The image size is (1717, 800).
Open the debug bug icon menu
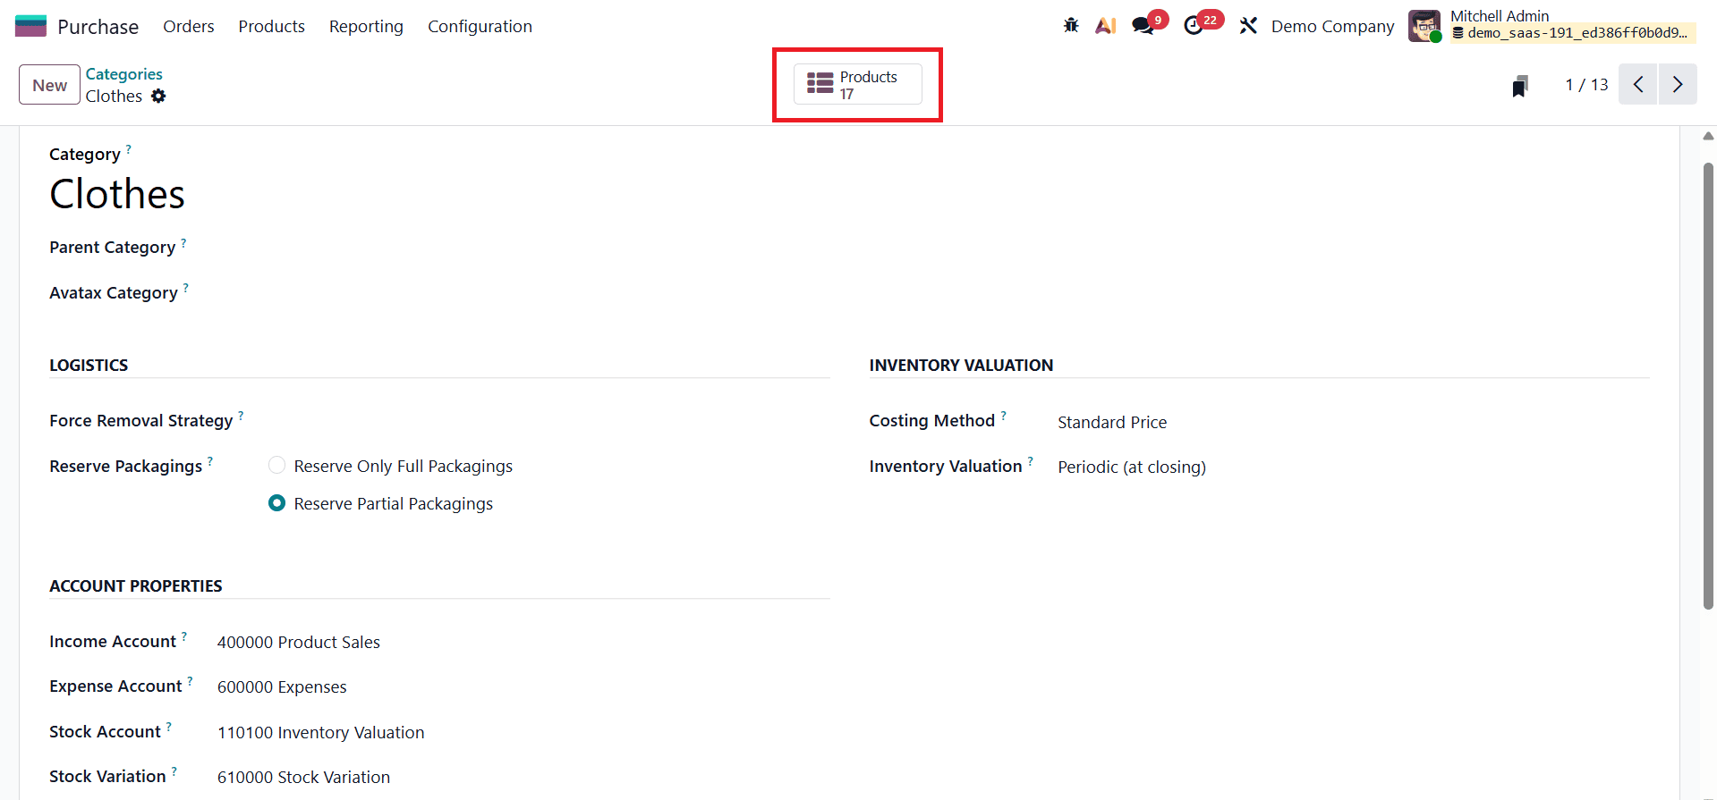1071,26
